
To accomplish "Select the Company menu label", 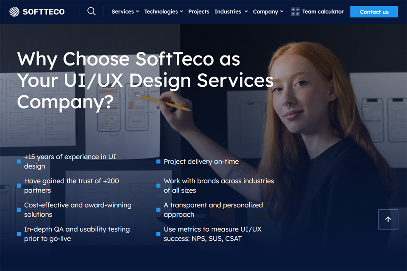I will tap(265, 12).
